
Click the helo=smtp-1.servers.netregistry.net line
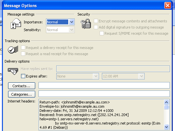pos(69,119)
